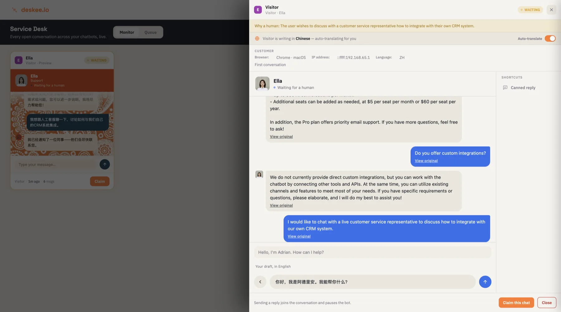
Task: Click the deskee.io logo icon
Action: (14, 10)
